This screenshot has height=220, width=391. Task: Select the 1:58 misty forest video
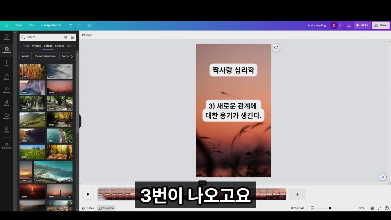60,72
